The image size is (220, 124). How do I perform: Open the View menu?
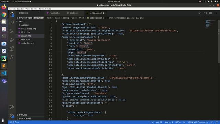[27, 9]
